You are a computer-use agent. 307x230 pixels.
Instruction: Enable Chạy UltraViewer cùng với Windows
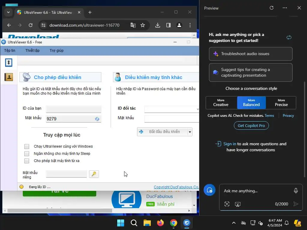tap(27, 146)
